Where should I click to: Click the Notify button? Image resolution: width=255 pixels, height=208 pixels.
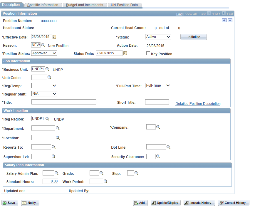30,203
